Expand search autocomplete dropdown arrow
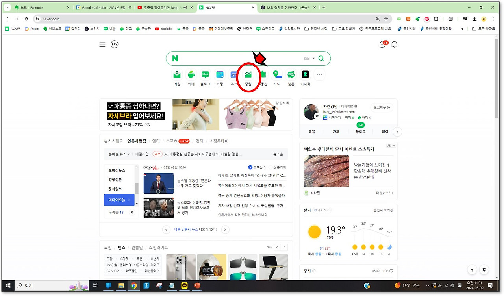Screen dimensions: 504x296 pos(314,59)
